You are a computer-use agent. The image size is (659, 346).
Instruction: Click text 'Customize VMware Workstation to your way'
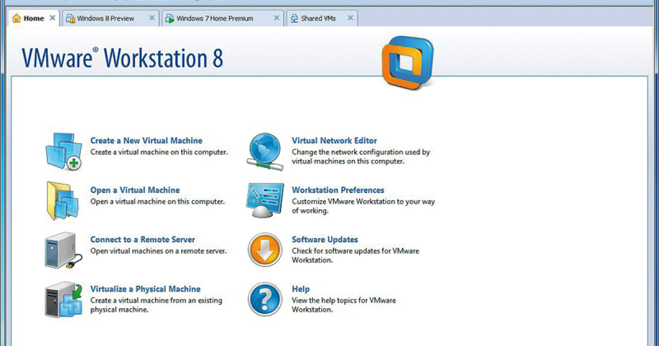[364, 202]
